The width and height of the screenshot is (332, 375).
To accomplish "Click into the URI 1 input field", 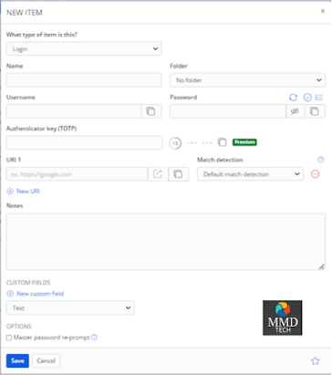I will click(x=78, y=174).
